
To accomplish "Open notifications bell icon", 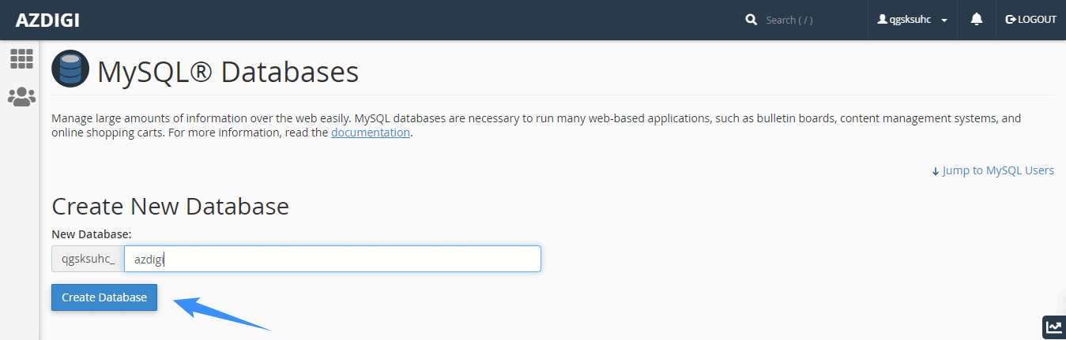I will coord(977,20).
